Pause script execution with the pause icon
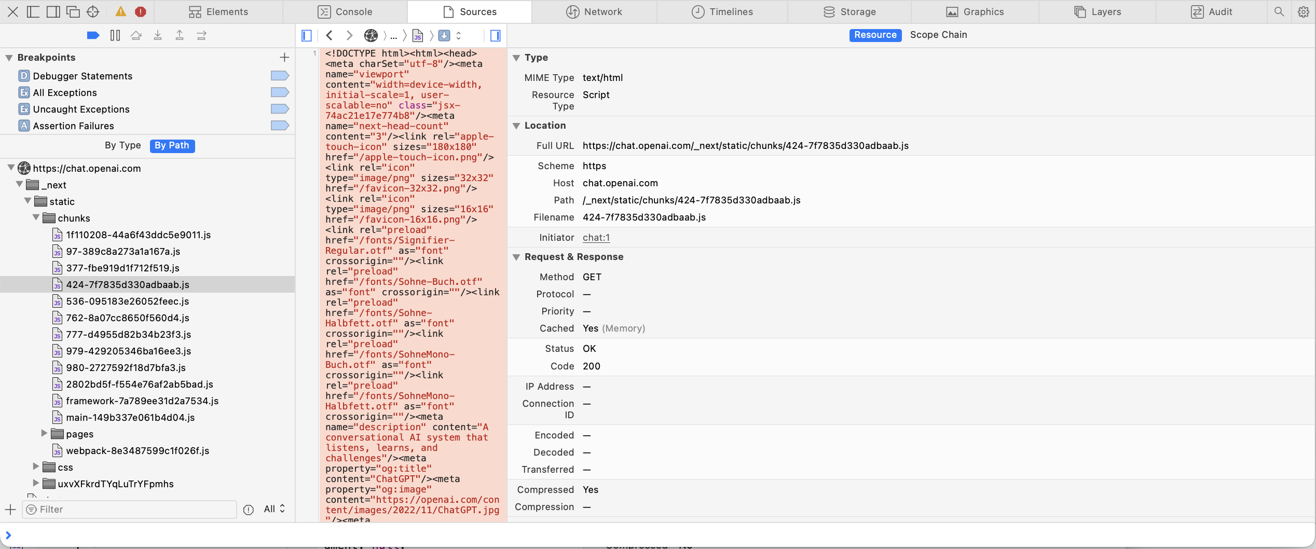The width and height of the screenshot is (1316, 549). [115, 35]
